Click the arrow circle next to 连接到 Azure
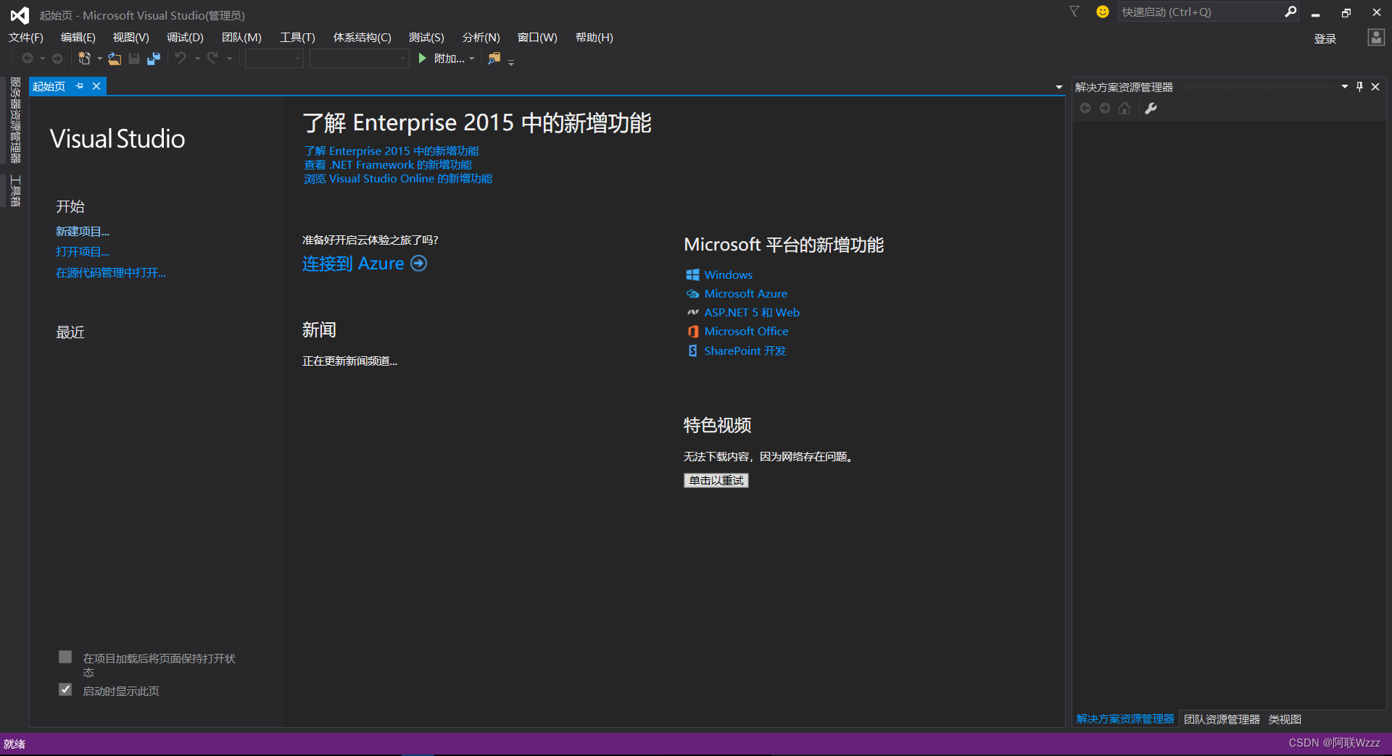 point(419,264)
